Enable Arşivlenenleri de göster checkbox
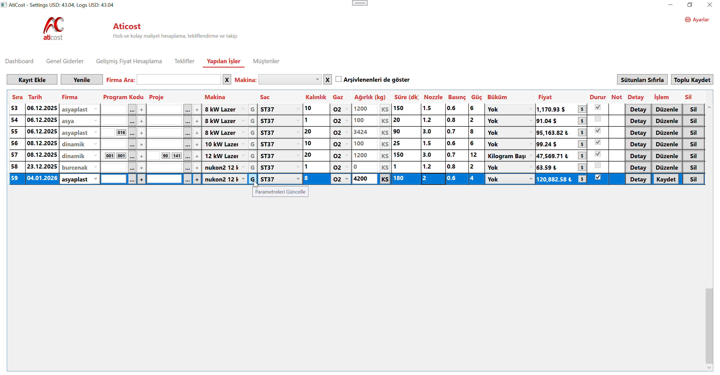Image resolution: width=720 pixels, height=375 pixels. pos(339,79)
